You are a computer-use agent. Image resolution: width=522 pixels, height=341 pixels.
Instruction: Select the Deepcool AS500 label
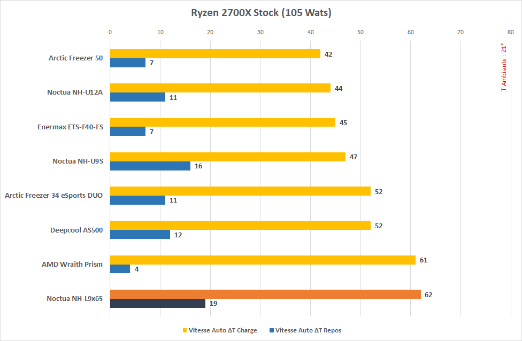(76, 230)
